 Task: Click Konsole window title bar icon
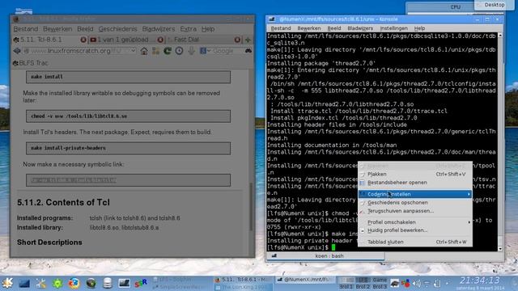click(272, 19)
